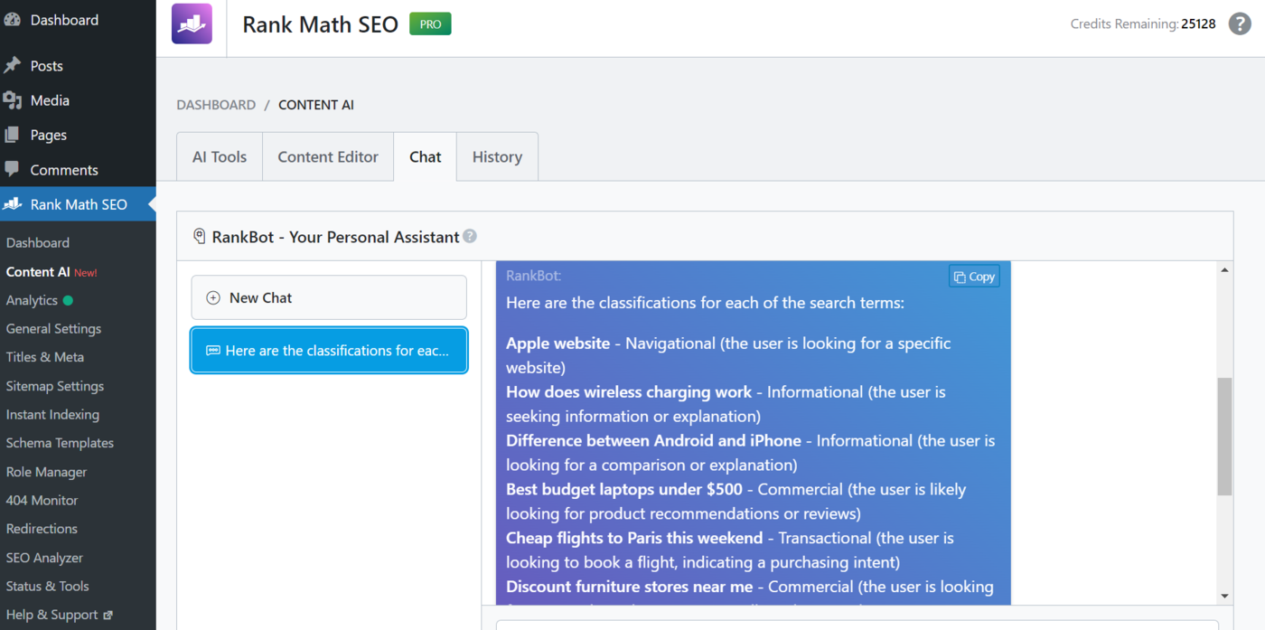Click the chat scrollbar up arrow
1265x630 pixels.
pyautogui.click(x=1224, y=269)
